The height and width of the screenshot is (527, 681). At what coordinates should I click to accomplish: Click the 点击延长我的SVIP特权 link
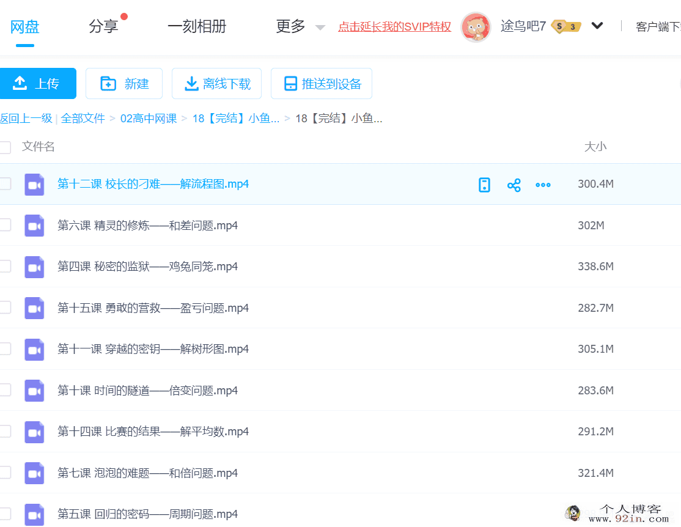pyautogui.click(x=395, y=27)
